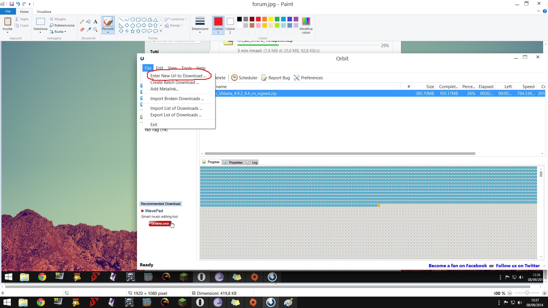Open the quick access toolbar customize arrow
Viewport: 548px width, 308px height.
click(x=29, y=4)
